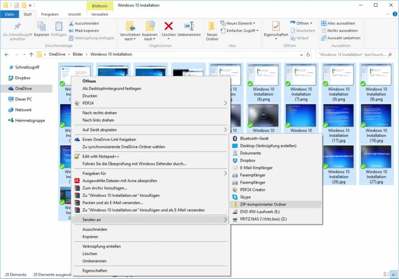Select Desktop (Verknüpfung erstellen)
399x279 pixels.
point(276,146)
